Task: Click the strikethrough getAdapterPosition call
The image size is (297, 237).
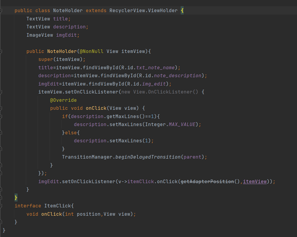Action: click(207, 182)
